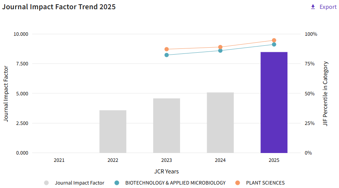
Task: Click the 50% right axis value
Action: pos(310,93)
